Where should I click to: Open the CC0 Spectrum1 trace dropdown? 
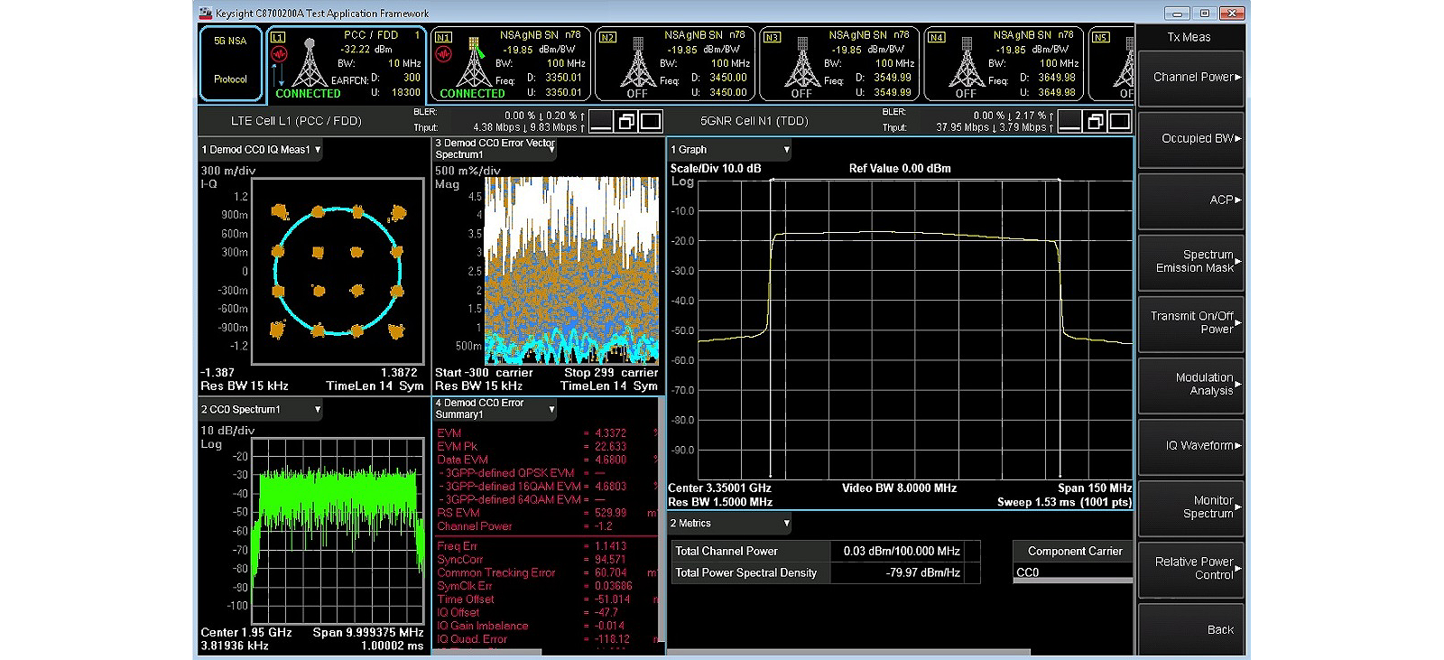[261, 410]
